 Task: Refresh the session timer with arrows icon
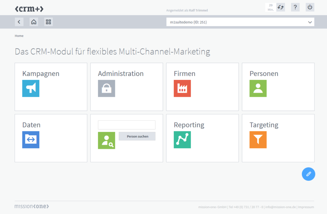(280, 7)
